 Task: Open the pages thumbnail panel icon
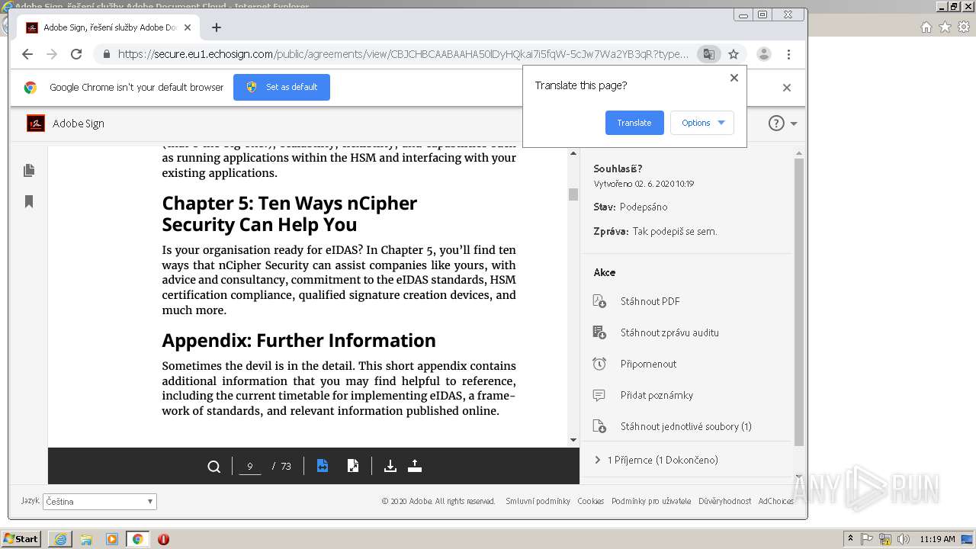point(29,170)
